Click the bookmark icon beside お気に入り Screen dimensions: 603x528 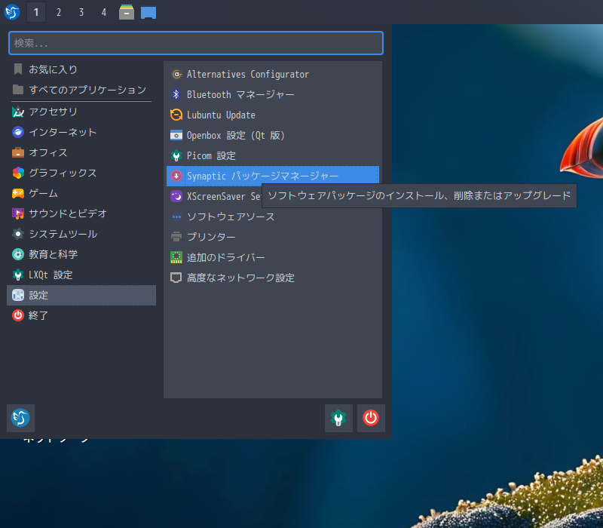17,69
